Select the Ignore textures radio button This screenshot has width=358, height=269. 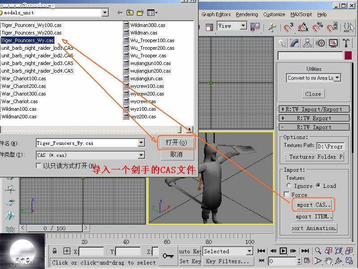pos(289,186)
